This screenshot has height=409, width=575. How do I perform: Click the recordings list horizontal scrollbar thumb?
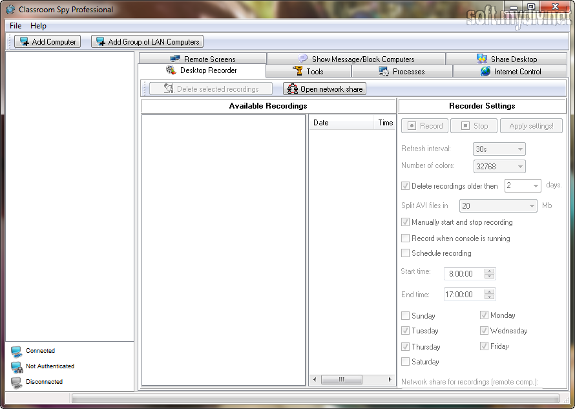pos(341,379)
